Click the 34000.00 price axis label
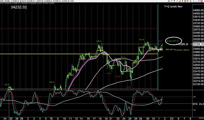The width and height of the screenshot is (204, 120). click(x=198, y=13)
